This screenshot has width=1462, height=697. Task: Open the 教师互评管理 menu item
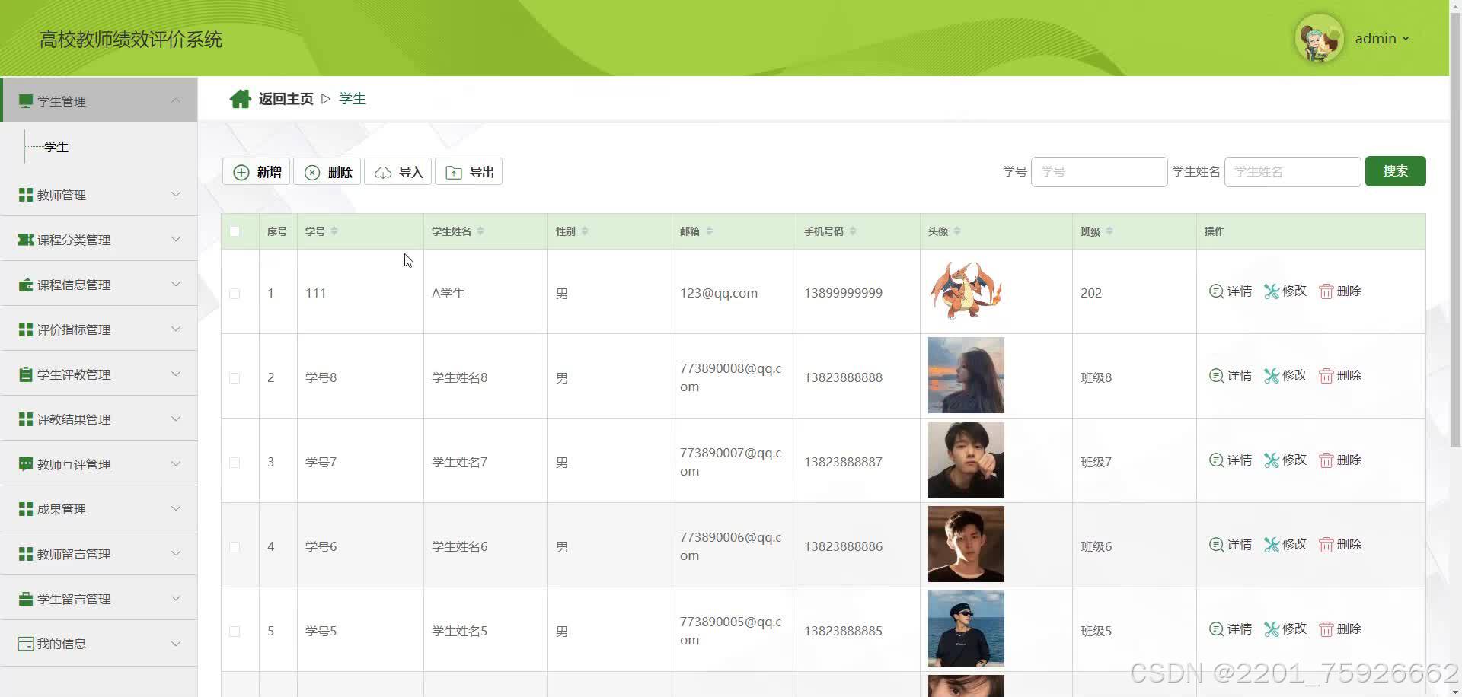click(x=99, y=464)
